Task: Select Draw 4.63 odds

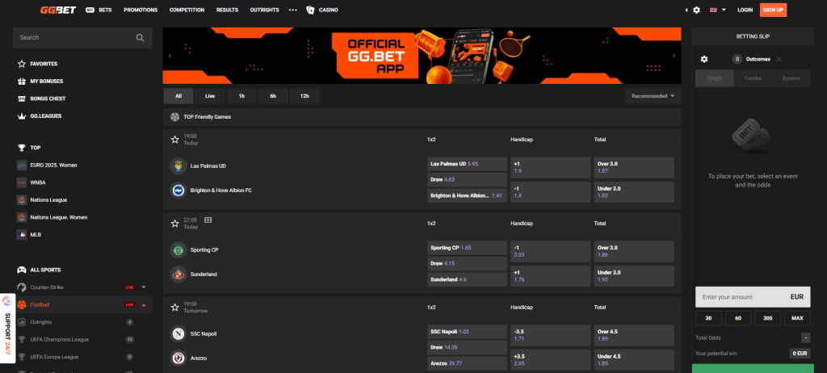Action: tap(467, 179)
